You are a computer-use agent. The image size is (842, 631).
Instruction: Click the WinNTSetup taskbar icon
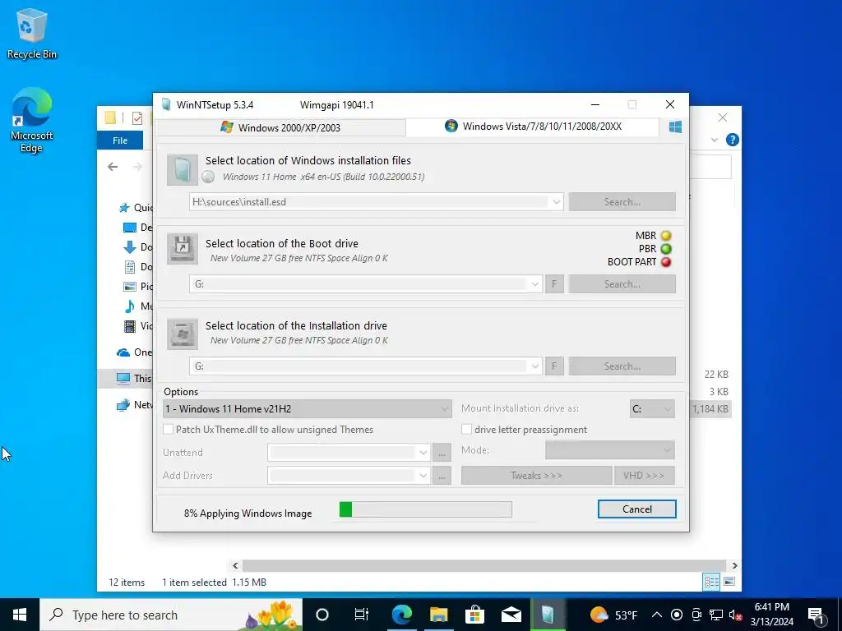click(x=548, y=615)
